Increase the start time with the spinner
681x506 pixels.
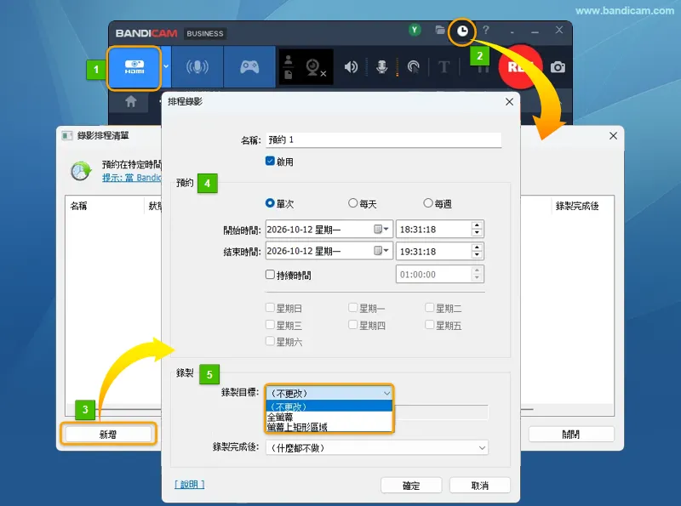[x=477, y=225]
